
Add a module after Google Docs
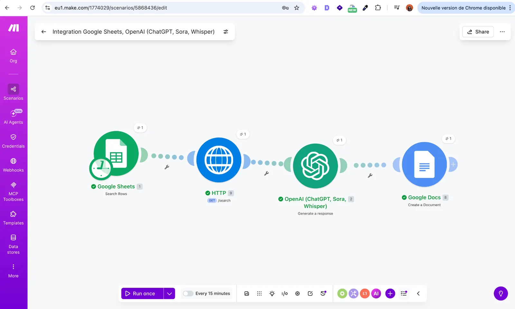[x=453, y=164]
